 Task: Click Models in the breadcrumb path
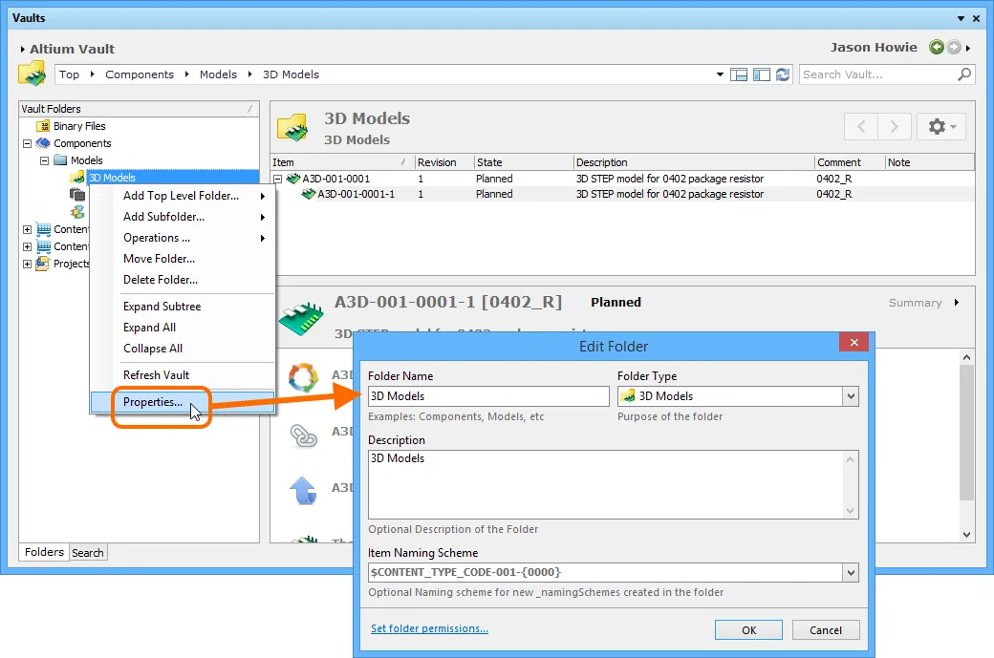(218, 74)
